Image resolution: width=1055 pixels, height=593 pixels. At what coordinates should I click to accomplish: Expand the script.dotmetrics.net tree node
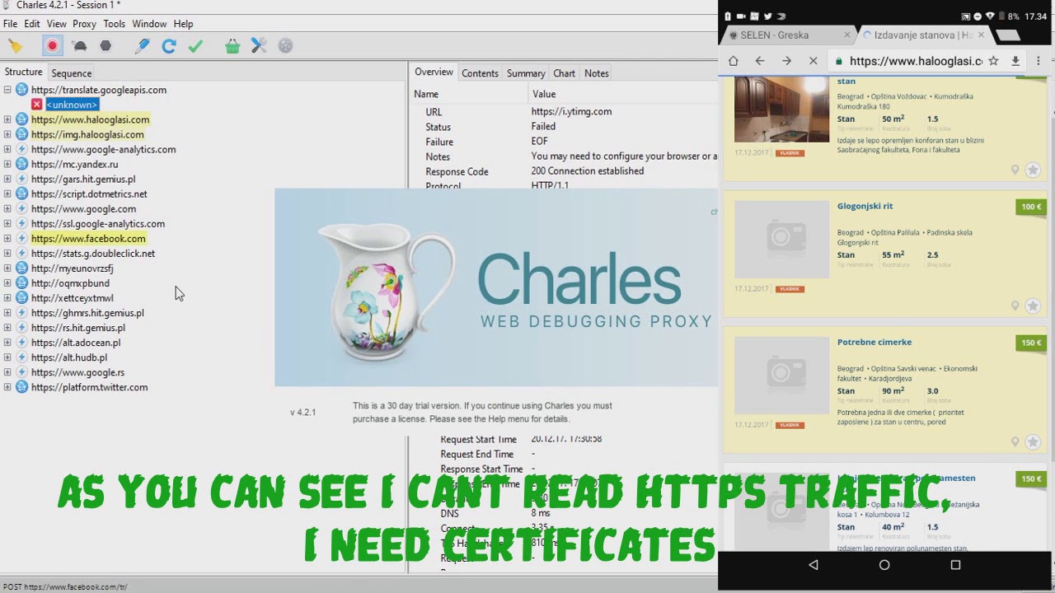coord(7,194)
